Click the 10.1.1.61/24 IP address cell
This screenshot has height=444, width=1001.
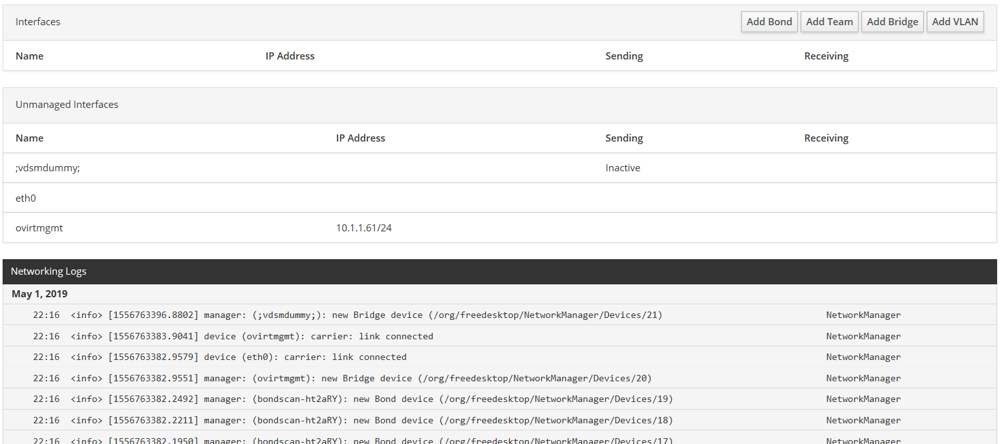tap(363, 228)
